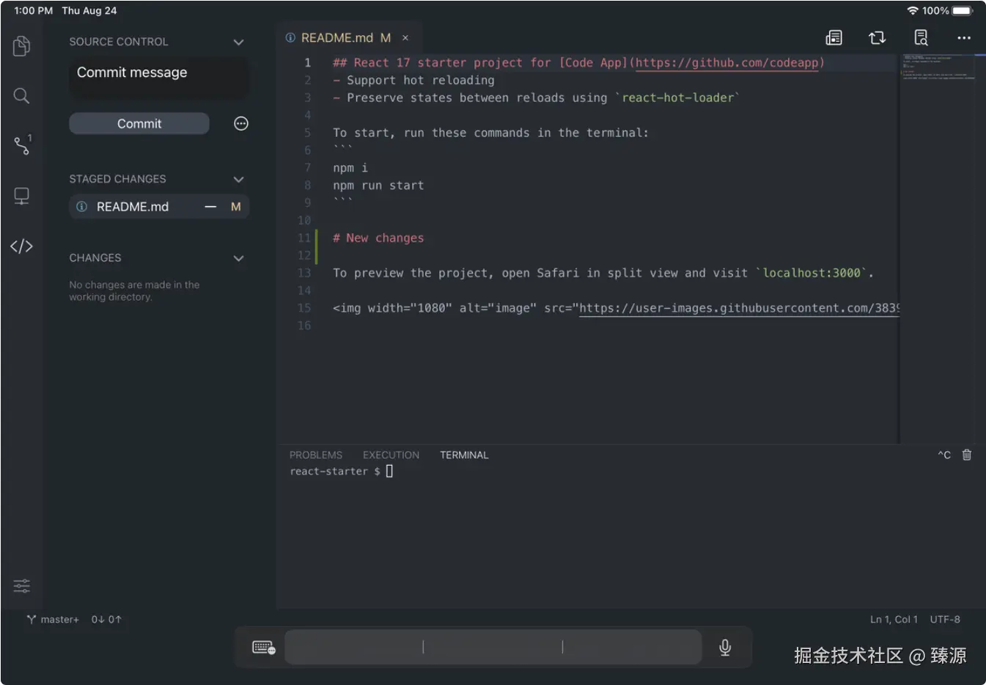Screen dimensions: 986x685
Task: Open the commit more-options ellipsis circle
Action: pyautogui.click(x=240, y=123)
